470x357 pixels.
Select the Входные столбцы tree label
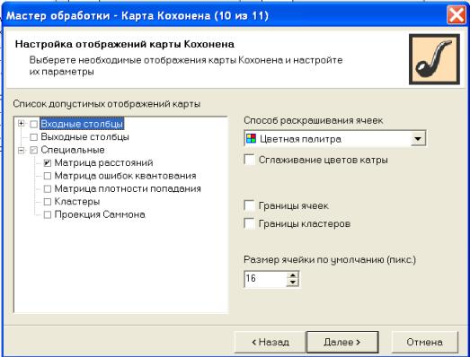tap(82, 124)
